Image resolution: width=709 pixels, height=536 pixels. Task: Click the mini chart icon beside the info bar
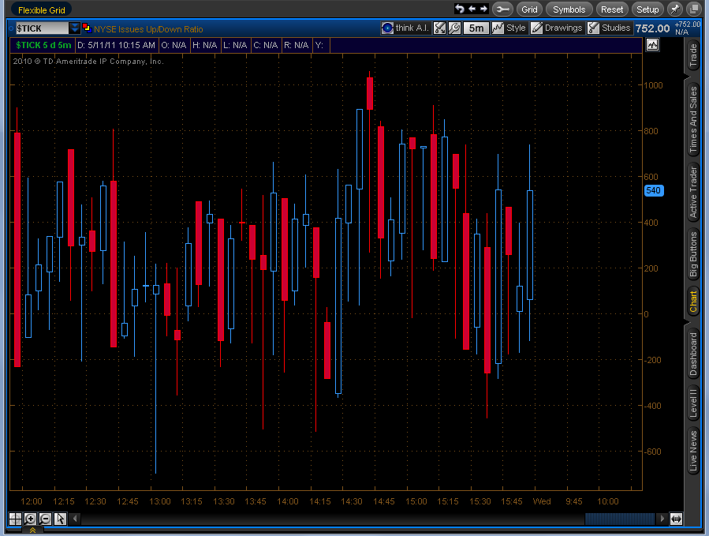pos(652,45)
